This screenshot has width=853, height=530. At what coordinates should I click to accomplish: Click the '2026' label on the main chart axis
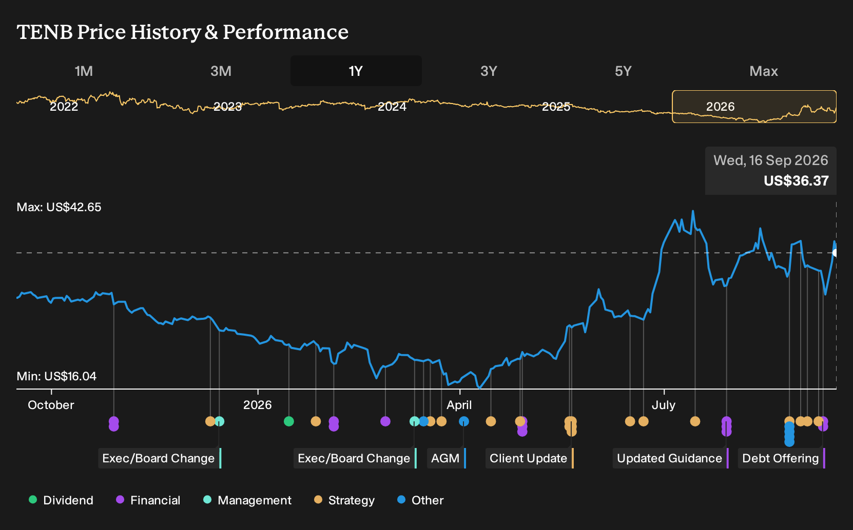tap(257, 405)
